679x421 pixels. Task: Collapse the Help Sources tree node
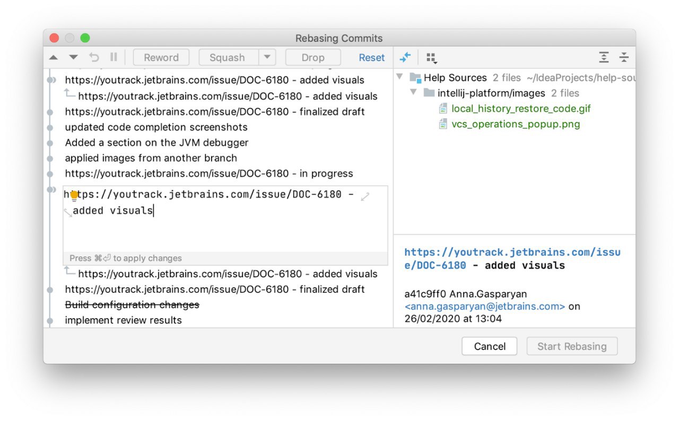tap(400, 77)
